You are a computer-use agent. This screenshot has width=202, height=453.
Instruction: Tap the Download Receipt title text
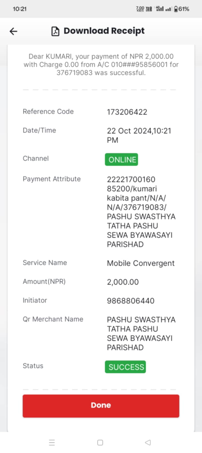(104, 31)
